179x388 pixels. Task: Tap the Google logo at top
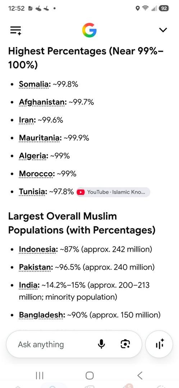(x=89, y=30)
